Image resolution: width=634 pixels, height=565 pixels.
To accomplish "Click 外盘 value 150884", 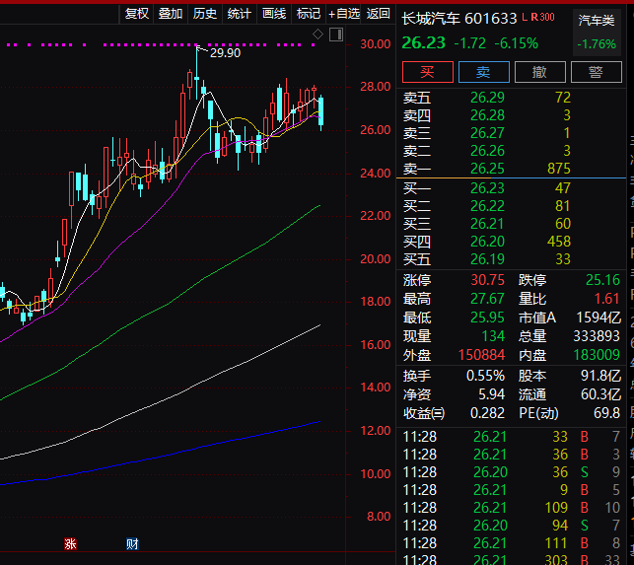I will click(481, 355).
